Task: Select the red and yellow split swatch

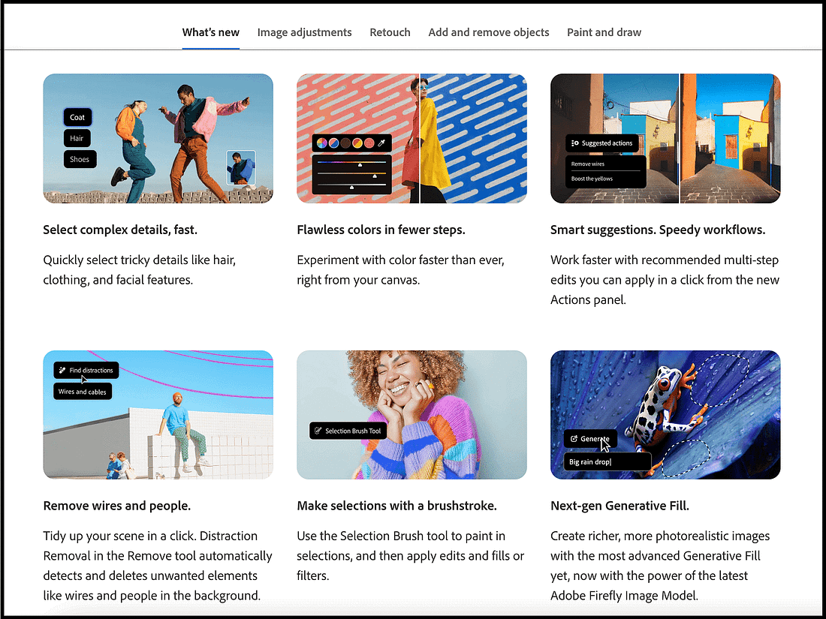Action: point(357,143)
